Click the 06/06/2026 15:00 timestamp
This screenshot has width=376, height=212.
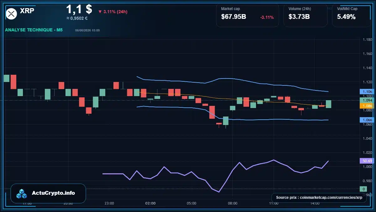(x=87, y=30)
